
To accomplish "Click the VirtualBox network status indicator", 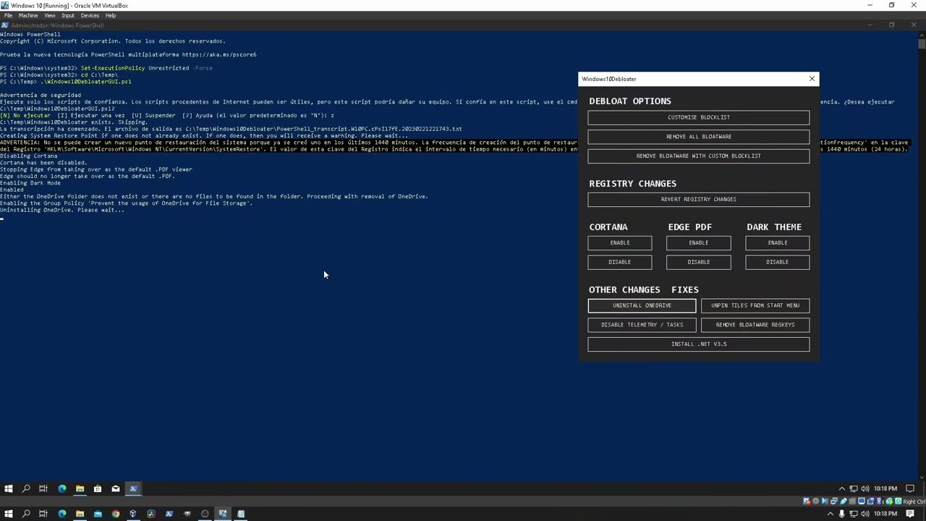I will click(834, 501).
